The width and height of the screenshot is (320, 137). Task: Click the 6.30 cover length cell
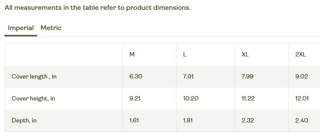pyautogui.click(x=136, y=76)
